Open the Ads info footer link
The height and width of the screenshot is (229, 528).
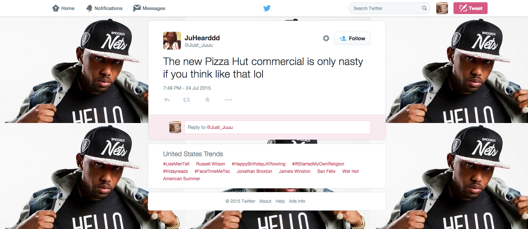point(297,201)
